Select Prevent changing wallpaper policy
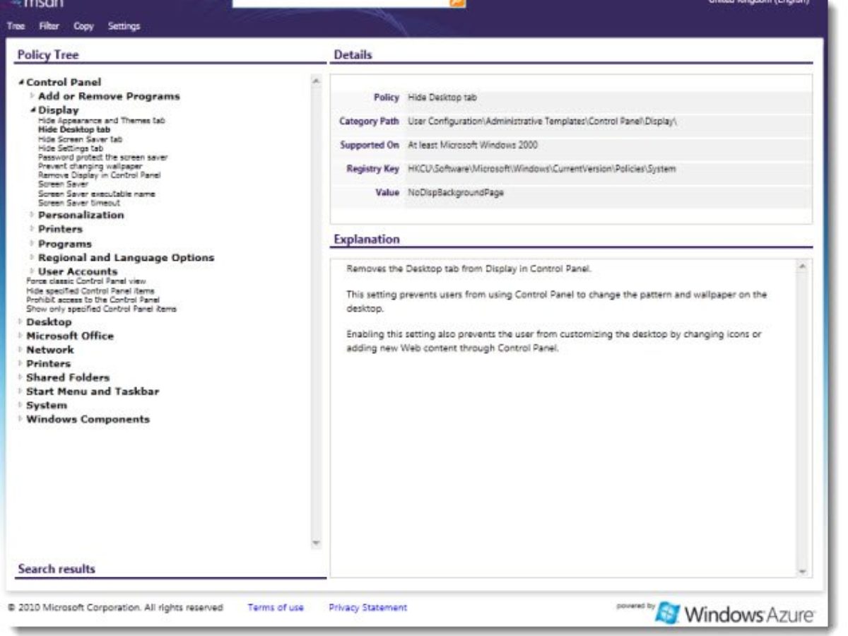848x636 pixels. [x=90, y=166]
